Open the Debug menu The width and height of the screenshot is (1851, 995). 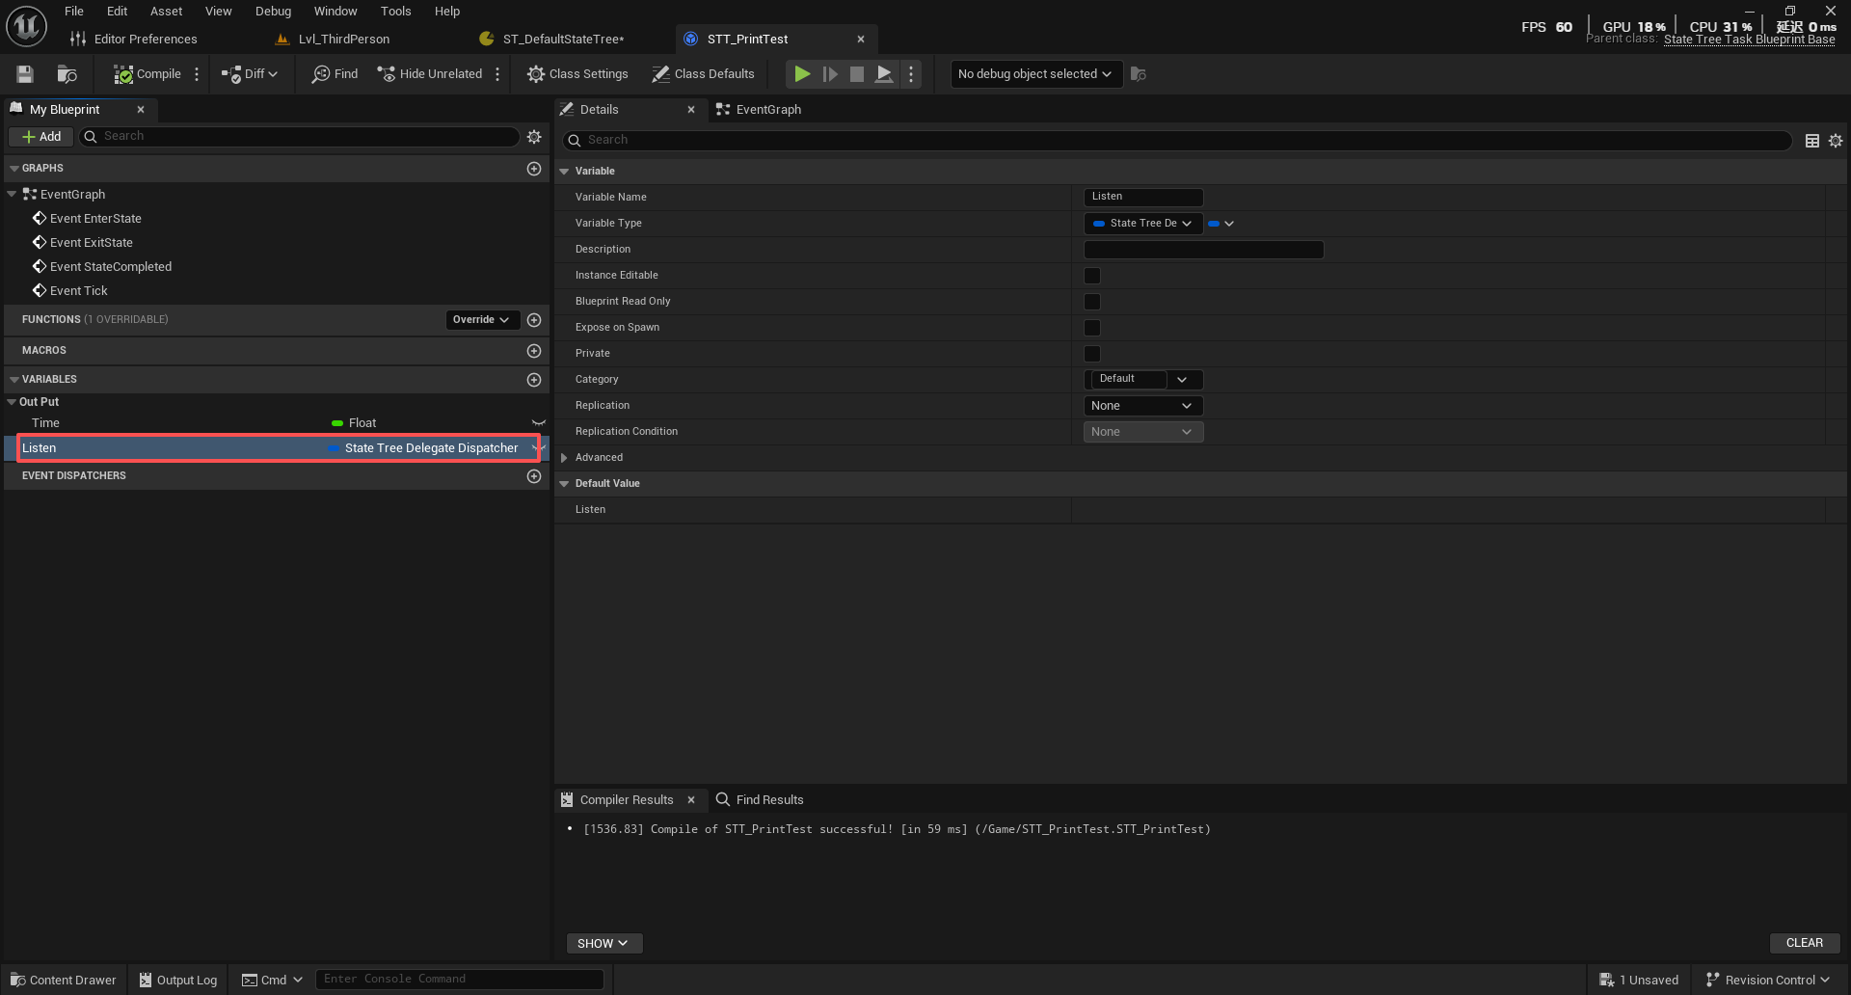coord(273,12)
